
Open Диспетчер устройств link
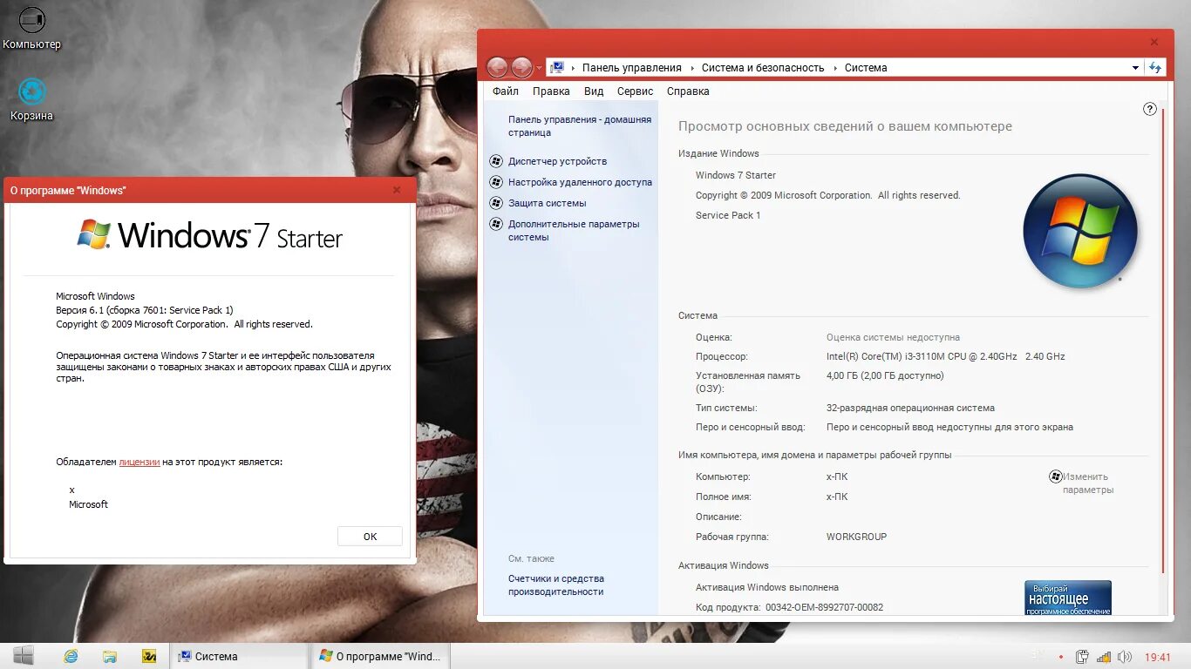[x=557, y=161]
